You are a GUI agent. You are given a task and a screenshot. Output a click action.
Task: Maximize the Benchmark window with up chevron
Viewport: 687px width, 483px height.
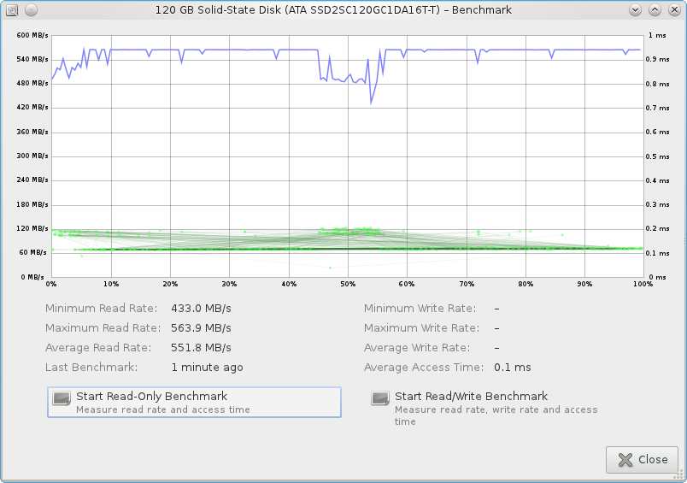655,10
